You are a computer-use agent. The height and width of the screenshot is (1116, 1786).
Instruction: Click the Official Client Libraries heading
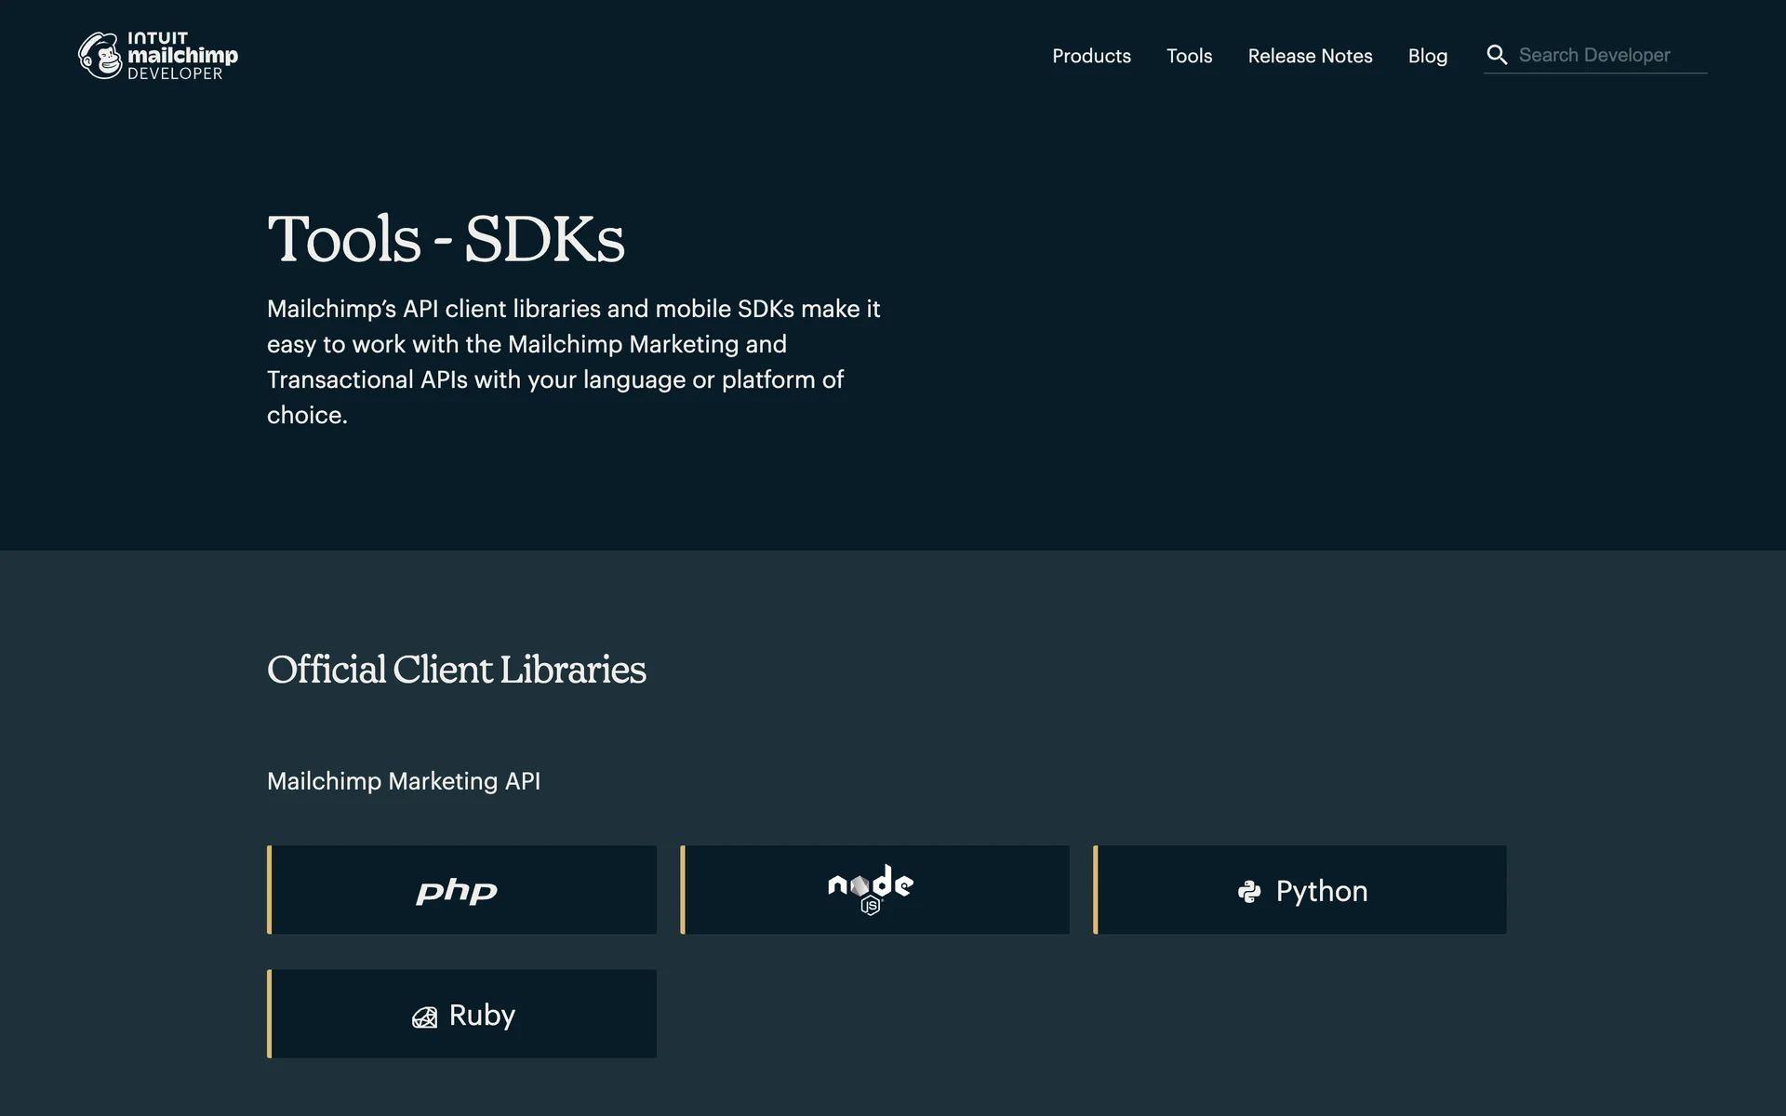pos(456,670)
